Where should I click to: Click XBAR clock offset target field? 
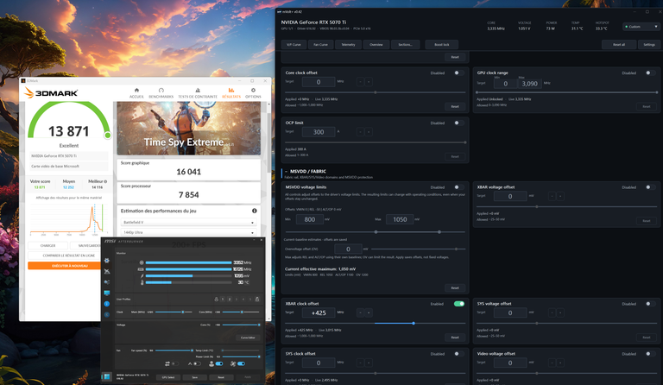click(319, 313)
